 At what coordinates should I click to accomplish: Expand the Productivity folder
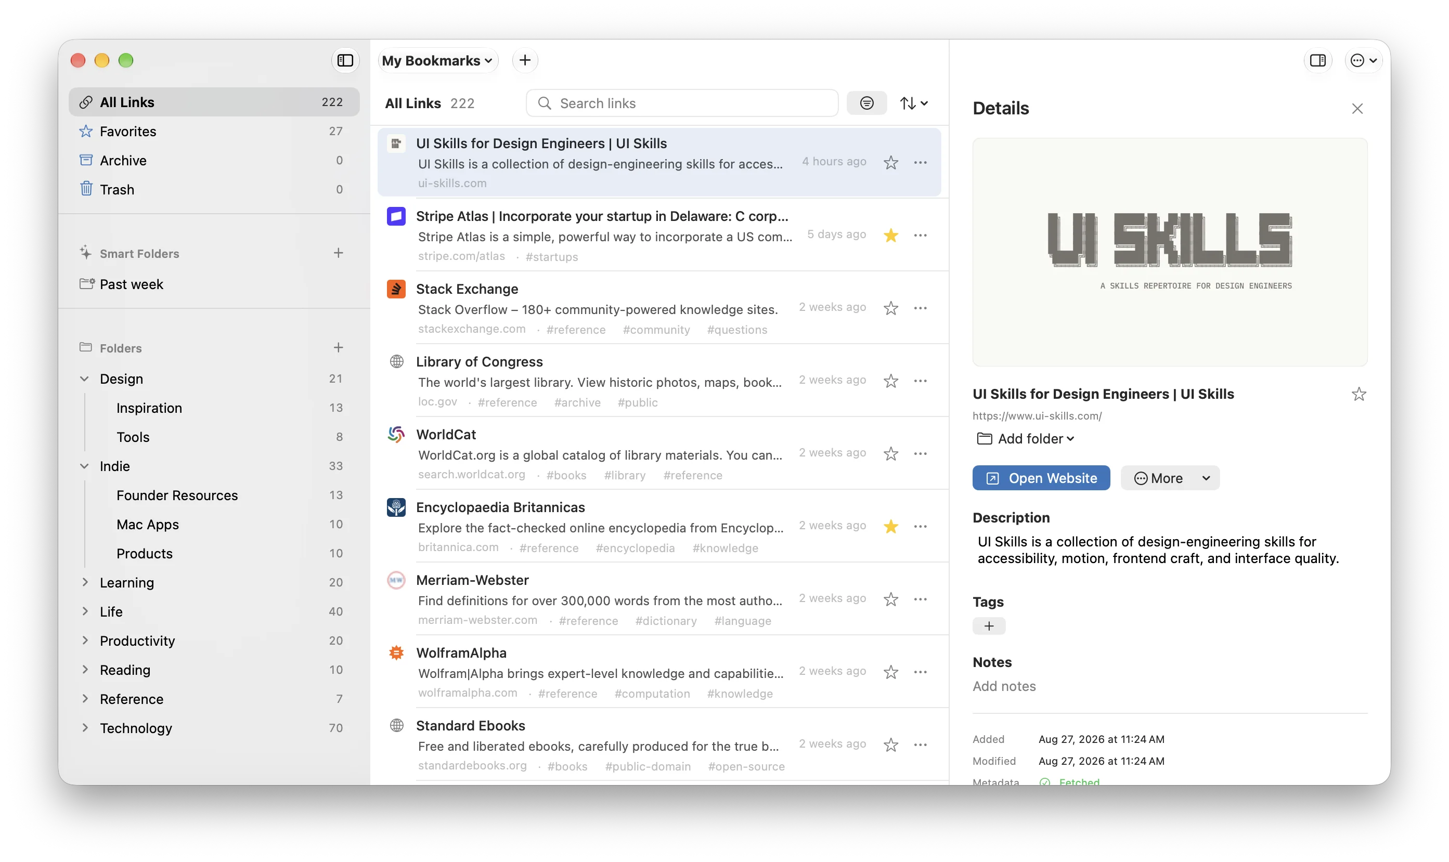click(x=85, y=641)
